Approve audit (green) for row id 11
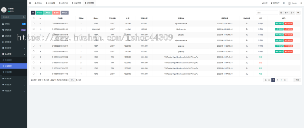 click(x=279, y=40)
